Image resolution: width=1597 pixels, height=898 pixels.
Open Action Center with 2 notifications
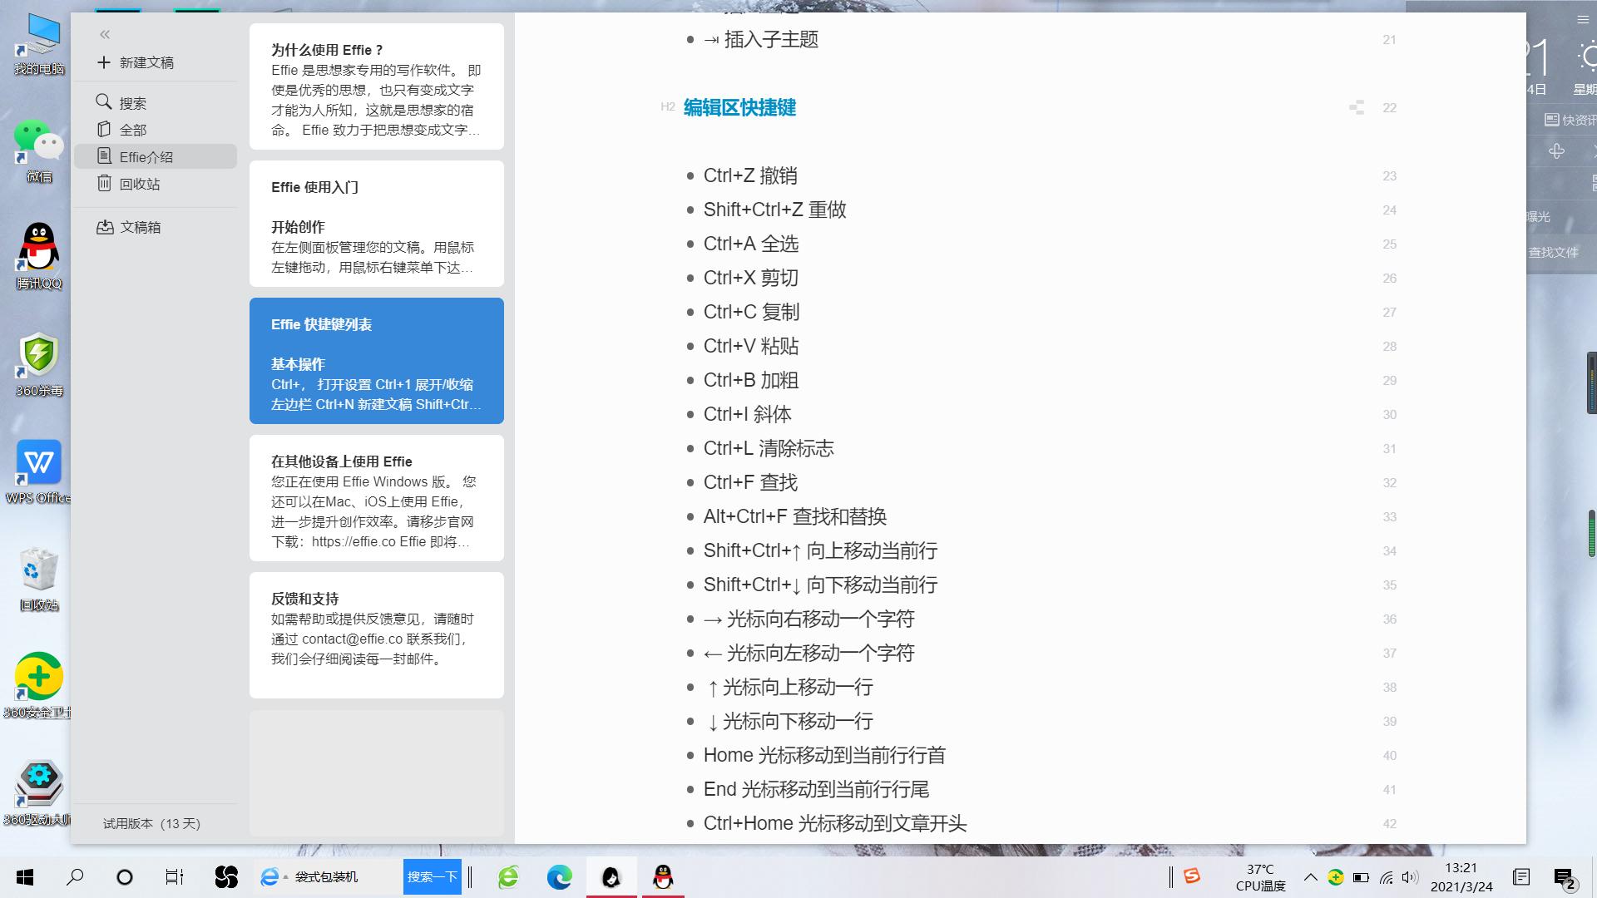click(x=1565, y=876)
